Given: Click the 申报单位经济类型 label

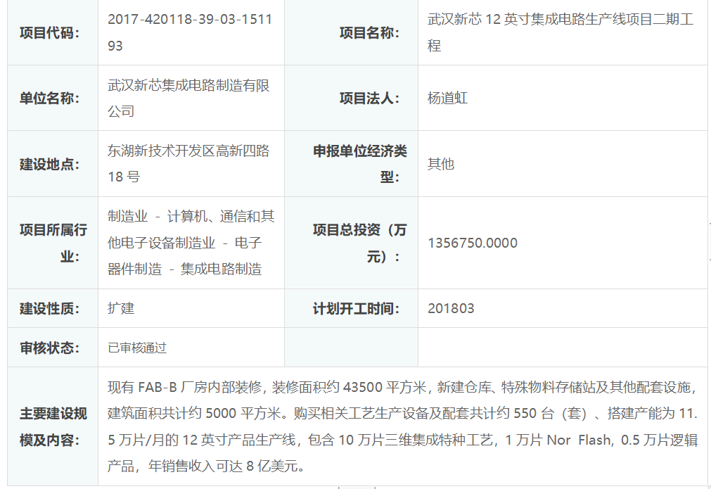Looking at the screenshot, I should point(360,164).
